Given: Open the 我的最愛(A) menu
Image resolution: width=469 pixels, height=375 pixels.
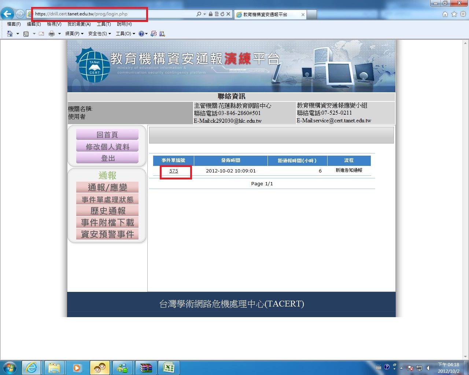Looking at the screenshot, I should point(79,24).
